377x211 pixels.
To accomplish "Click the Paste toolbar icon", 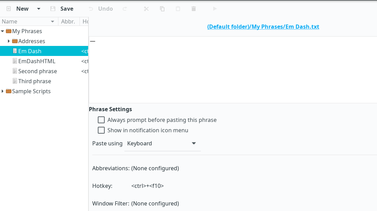I will [178, 9].
